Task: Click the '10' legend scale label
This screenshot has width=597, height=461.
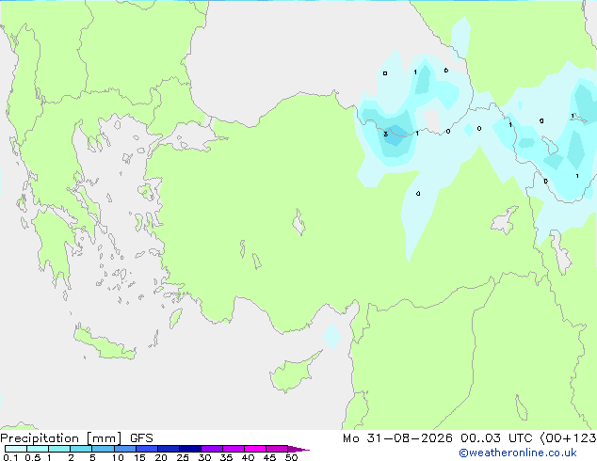Action: tap(118, 457)
